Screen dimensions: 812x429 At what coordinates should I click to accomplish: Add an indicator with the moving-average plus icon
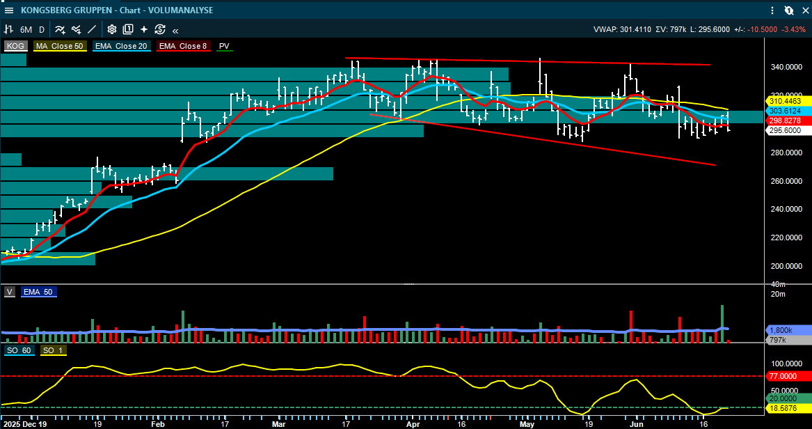tap(60, 29)
